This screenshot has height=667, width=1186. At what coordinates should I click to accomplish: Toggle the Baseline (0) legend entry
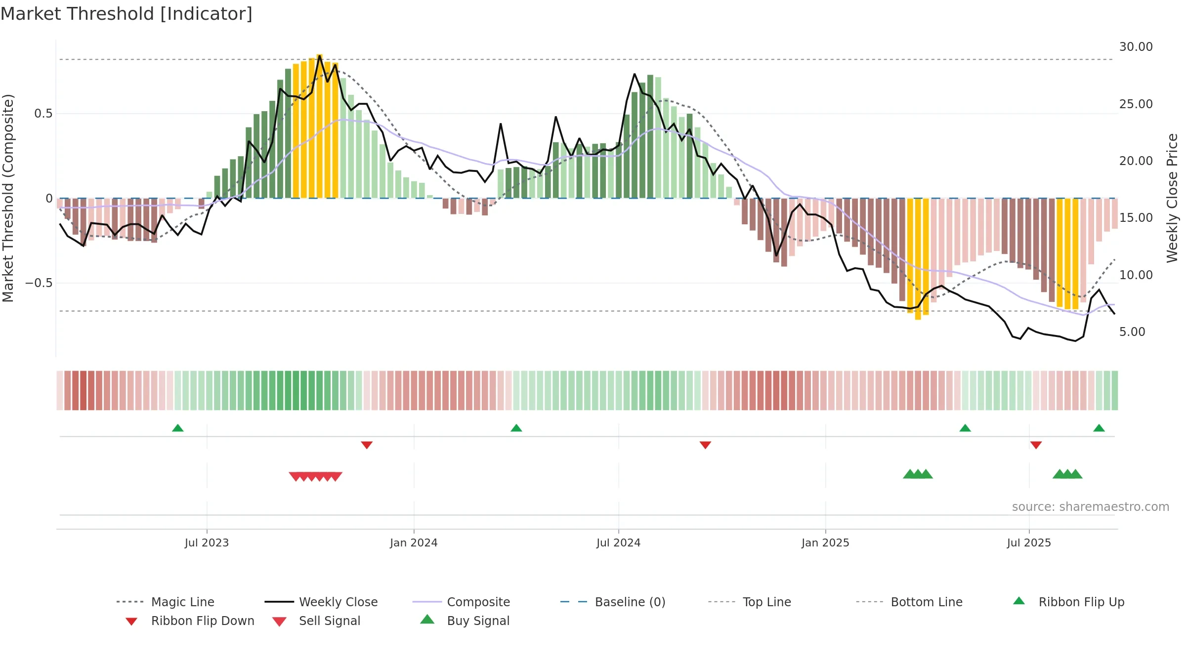tap(613, 602)
